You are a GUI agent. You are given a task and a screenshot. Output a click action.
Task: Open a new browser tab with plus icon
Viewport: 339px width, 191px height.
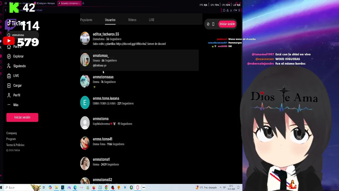coord(83,3)
